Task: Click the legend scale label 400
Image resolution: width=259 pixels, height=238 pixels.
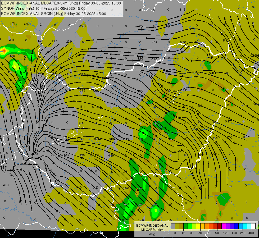Action: [251, 233]
